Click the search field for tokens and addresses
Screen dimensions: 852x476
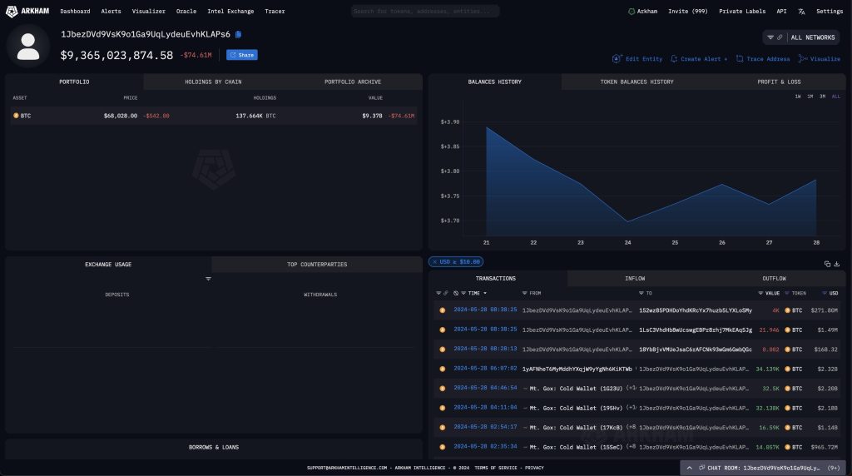(424, 12)
